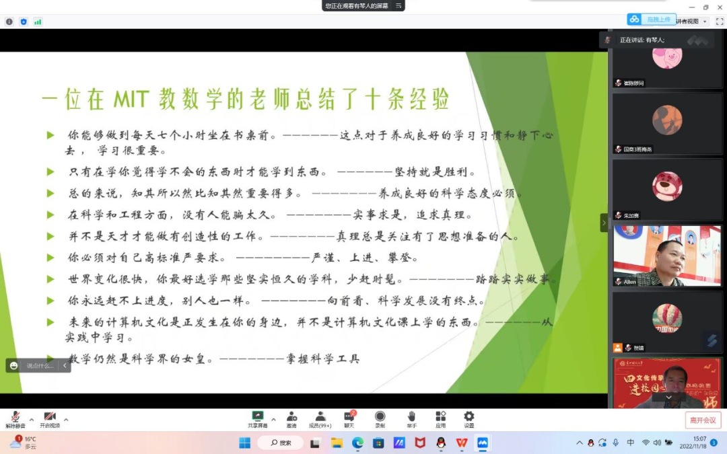
Task: Click the Share Screen (共享屏幕) button
Action: tap(257, 420)
